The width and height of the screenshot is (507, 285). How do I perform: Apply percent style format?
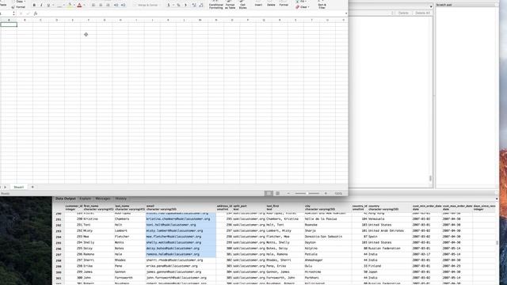[178, 6]
